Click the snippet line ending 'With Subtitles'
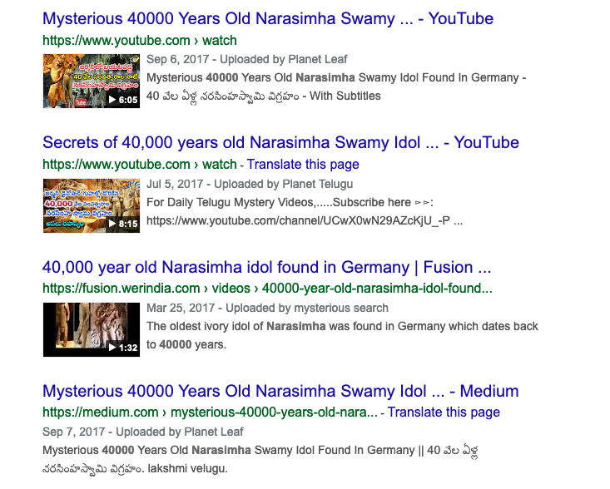This screenshot has height=489, width=610. click(264, 96)
